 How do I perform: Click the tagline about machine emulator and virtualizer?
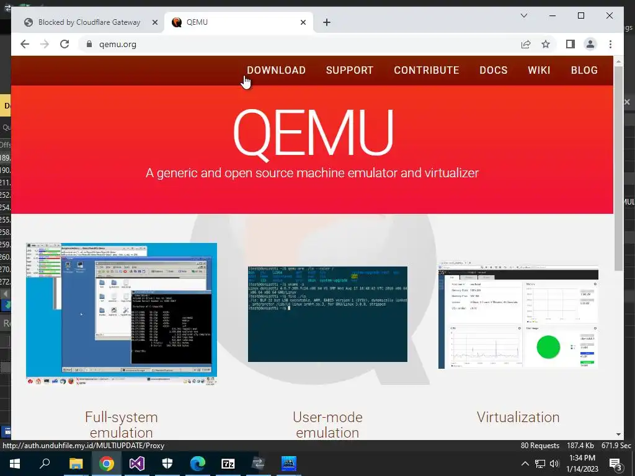pyautogui.click(x=313, y=173)
